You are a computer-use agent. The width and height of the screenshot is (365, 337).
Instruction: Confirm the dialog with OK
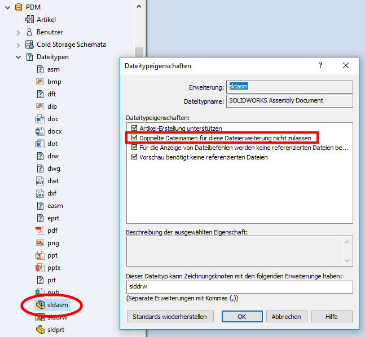coord(241,317)
